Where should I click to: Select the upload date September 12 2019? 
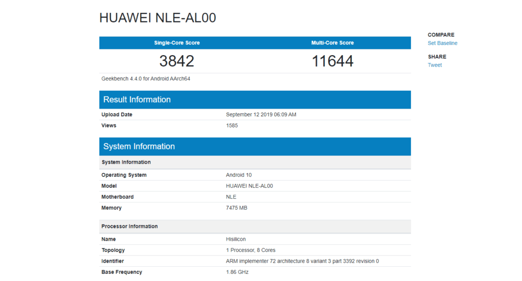[x=261, y=115]
